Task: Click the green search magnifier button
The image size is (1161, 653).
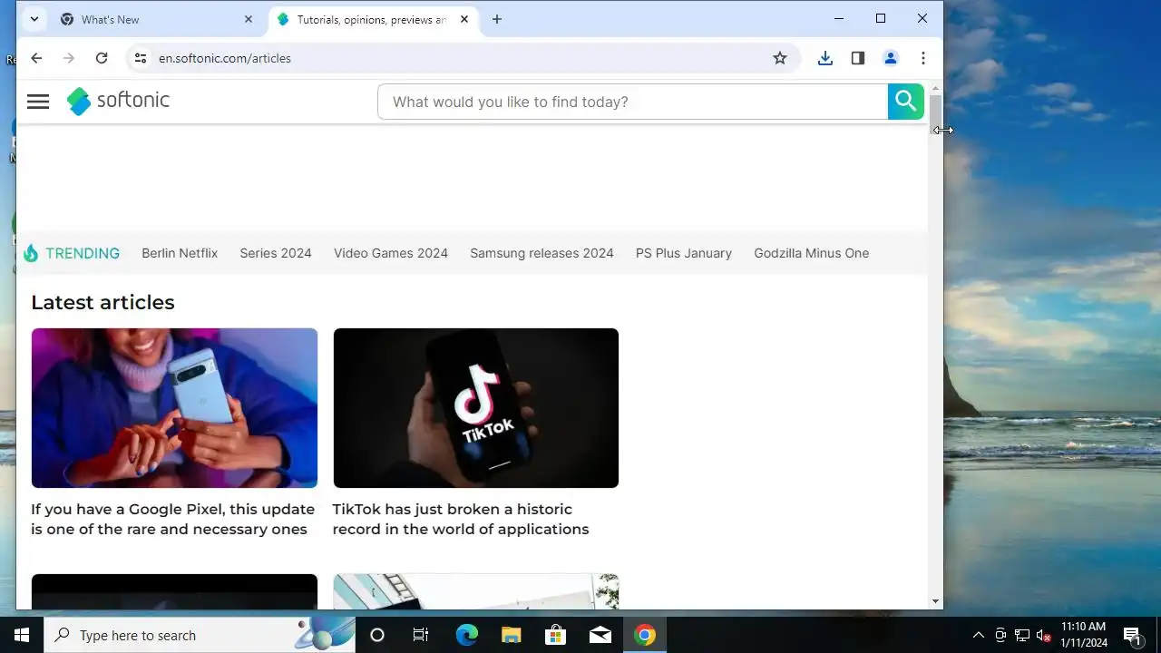Action: coord(905,102)
